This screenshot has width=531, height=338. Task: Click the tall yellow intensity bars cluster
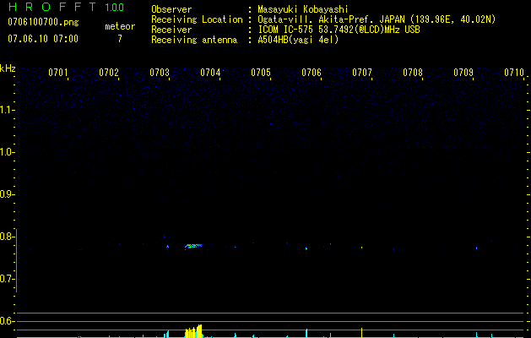pyautogui.click(x=193, y=331)
